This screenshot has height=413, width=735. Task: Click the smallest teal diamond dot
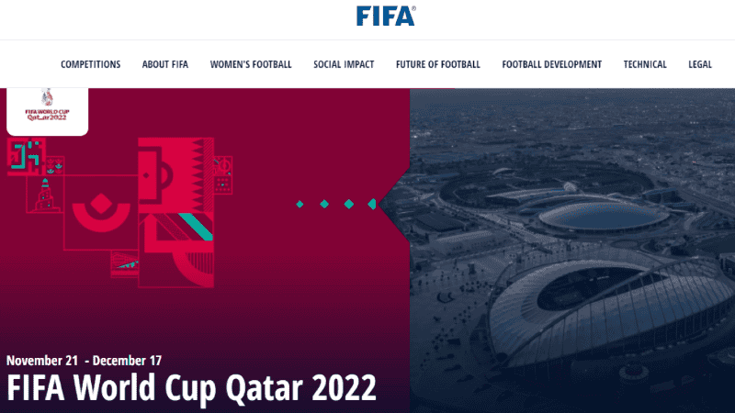[x=299, y=204]
